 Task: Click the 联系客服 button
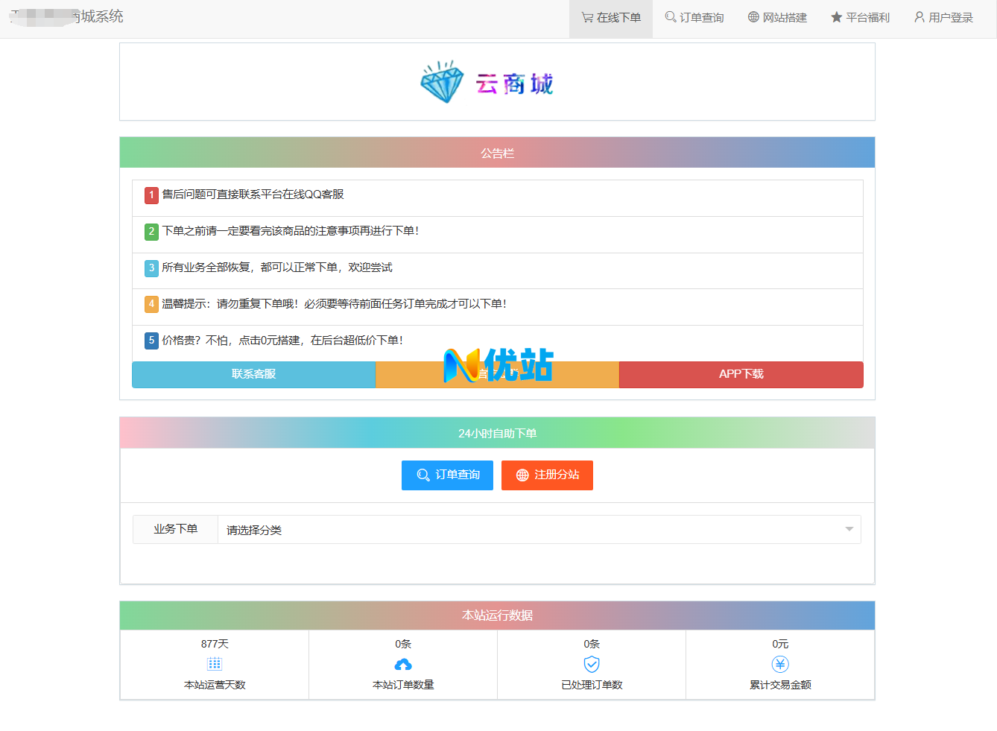[x=253, y=375]
